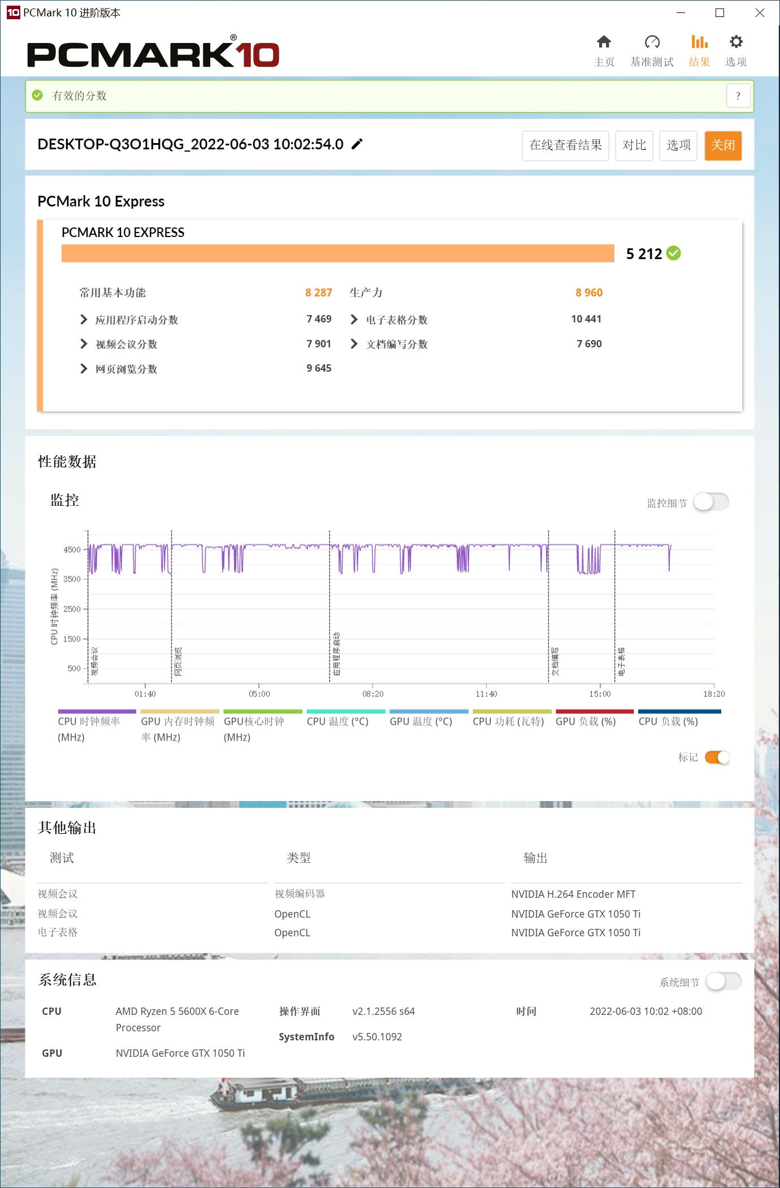This screenshot has width=780, height=1188.
Task: Click the 有效的分数 status banner text
Action: click(x=80, y=96)
